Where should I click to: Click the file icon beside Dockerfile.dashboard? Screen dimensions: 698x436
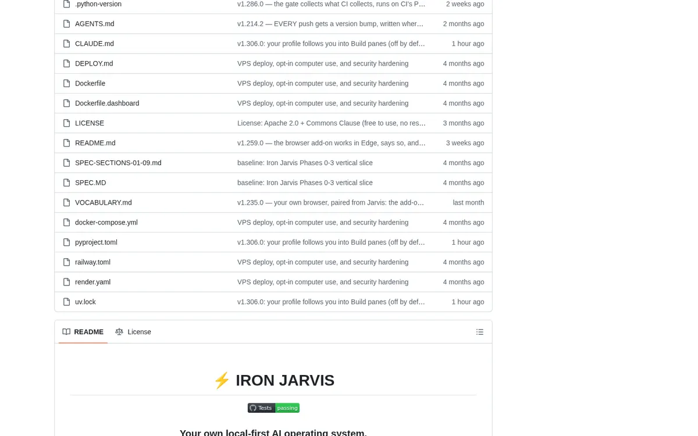67,103
